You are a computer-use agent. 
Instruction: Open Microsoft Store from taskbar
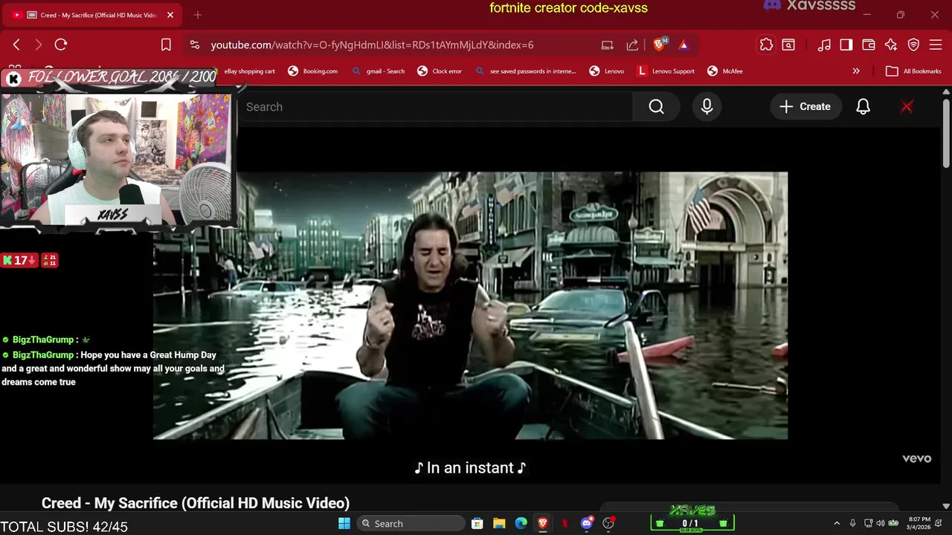point(477,523)
